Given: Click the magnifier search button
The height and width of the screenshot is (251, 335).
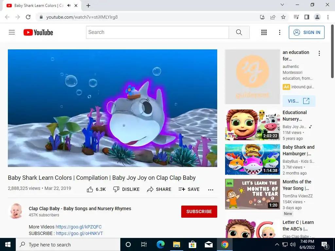Looking at the screenshot, I should point(239,32).
